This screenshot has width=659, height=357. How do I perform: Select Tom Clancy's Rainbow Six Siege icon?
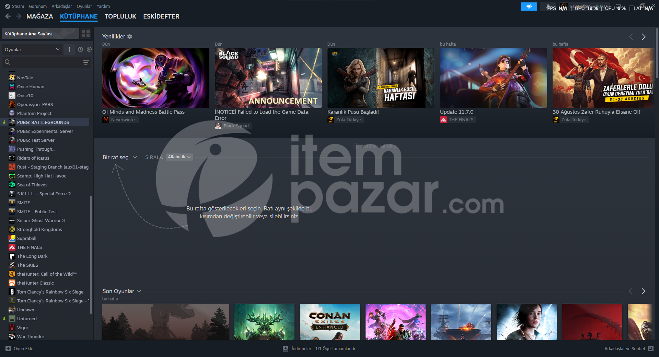(12, 292)
